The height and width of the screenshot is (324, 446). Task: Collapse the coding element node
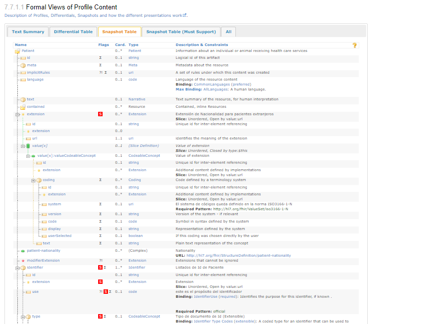click(33, 180)
